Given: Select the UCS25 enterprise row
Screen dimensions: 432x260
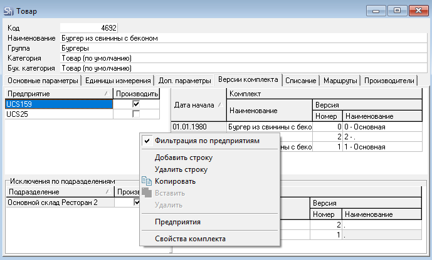Looking at the screenshot, I should [x=58, y=114].
